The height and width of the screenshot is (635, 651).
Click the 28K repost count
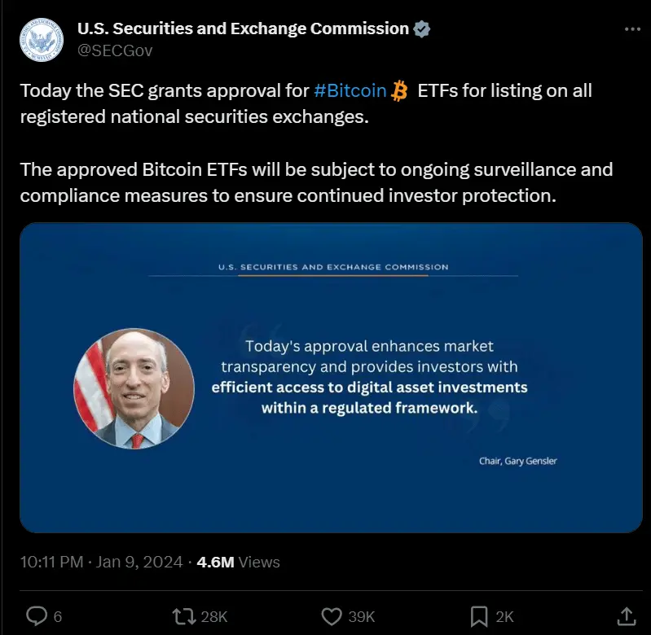click(x=213, y=616)
